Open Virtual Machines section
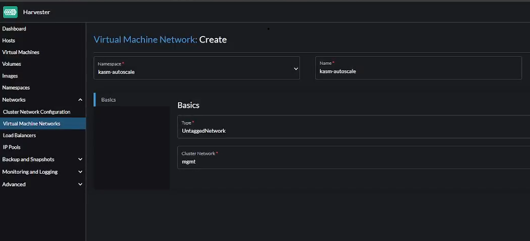 [x=21, y=52]
